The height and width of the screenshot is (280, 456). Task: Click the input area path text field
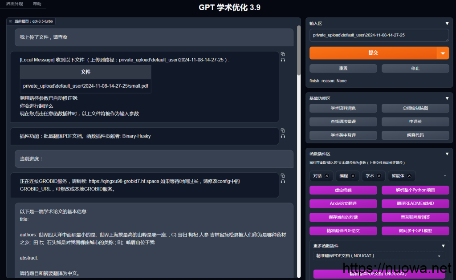379,35
